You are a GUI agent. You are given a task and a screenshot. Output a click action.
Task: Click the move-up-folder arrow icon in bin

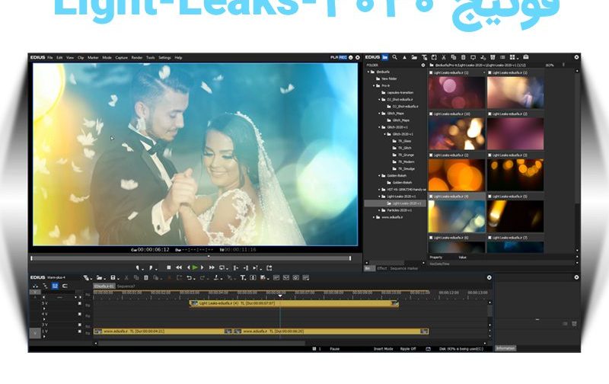[404, 57]
